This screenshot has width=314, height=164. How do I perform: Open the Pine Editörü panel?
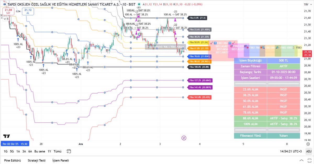(x=13, y=160)
